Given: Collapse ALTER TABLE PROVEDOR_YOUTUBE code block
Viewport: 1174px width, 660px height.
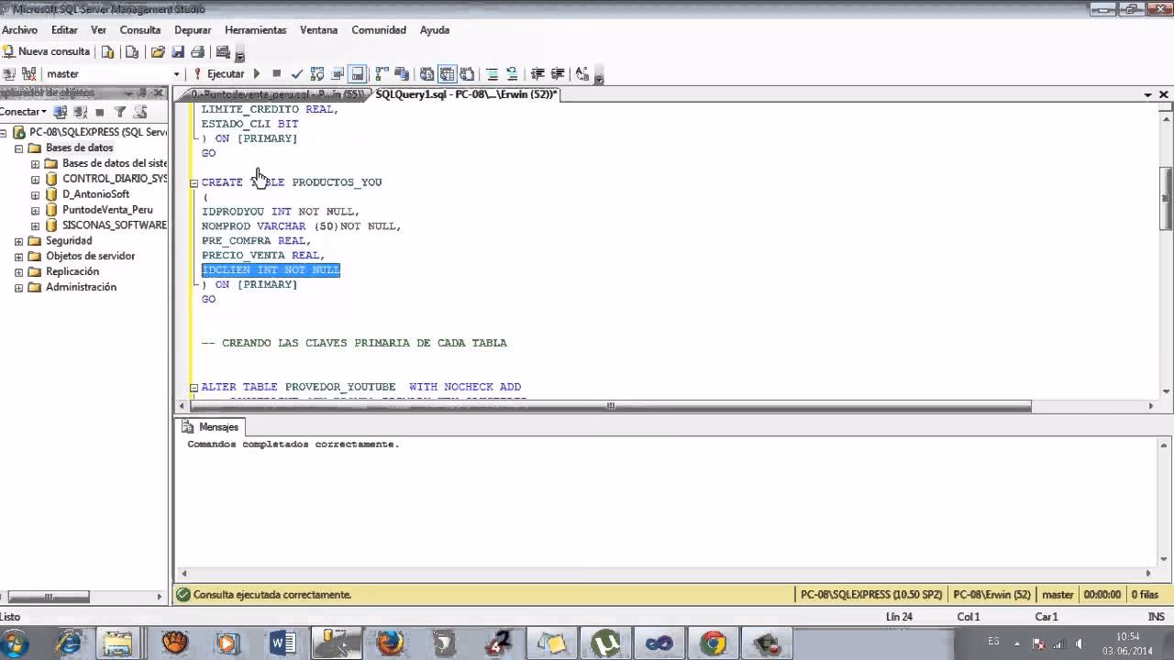Looking at the screenshot, I should [x=194, y=388].
